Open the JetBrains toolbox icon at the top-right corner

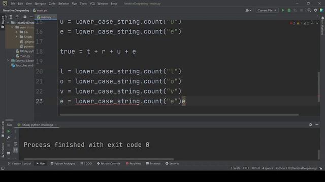pyautogui.click(x=321, y=10)
